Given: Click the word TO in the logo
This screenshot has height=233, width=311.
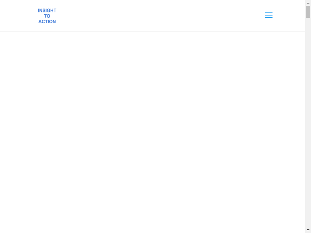Looking at the screenshot, I should coord(47,16).
